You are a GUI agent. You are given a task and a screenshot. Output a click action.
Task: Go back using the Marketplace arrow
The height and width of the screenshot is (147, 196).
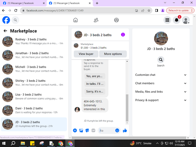pos(5,31)
